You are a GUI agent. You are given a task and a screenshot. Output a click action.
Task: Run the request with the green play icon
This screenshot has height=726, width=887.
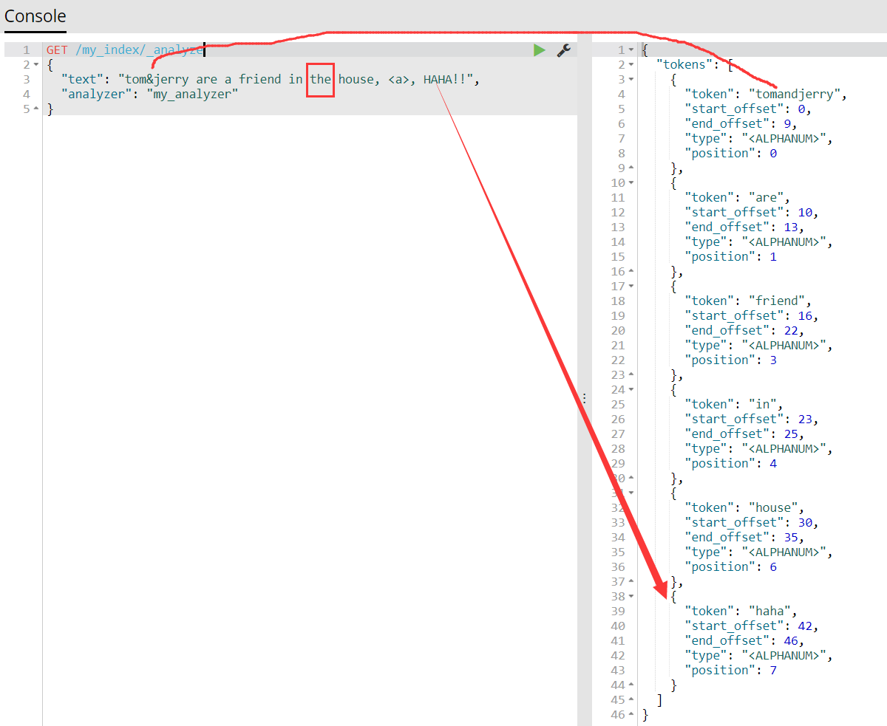click(x=540, y=49)
